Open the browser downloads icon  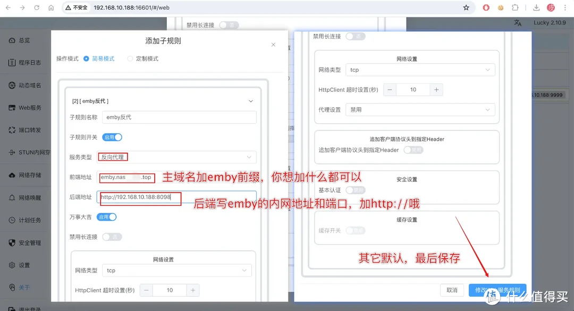coord(536,7)
